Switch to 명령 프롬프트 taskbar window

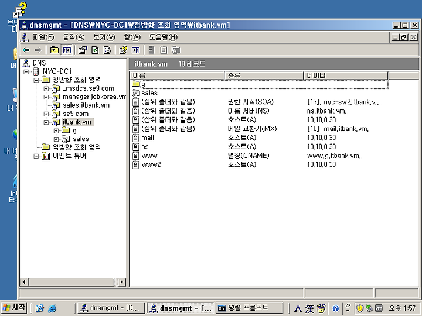tap(249, 308)
